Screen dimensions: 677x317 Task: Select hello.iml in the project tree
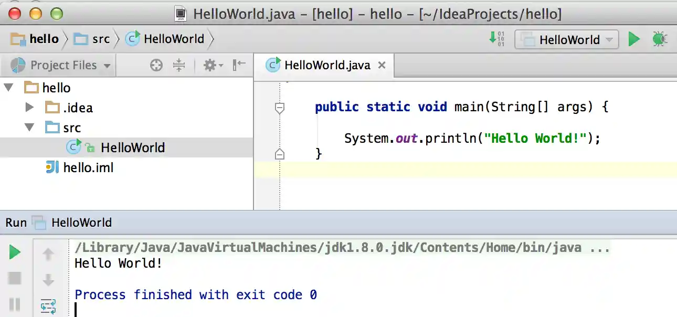point(88,168)
